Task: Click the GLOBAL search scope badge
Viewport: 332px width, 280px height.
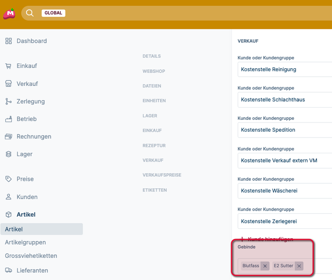Action: 53,13
